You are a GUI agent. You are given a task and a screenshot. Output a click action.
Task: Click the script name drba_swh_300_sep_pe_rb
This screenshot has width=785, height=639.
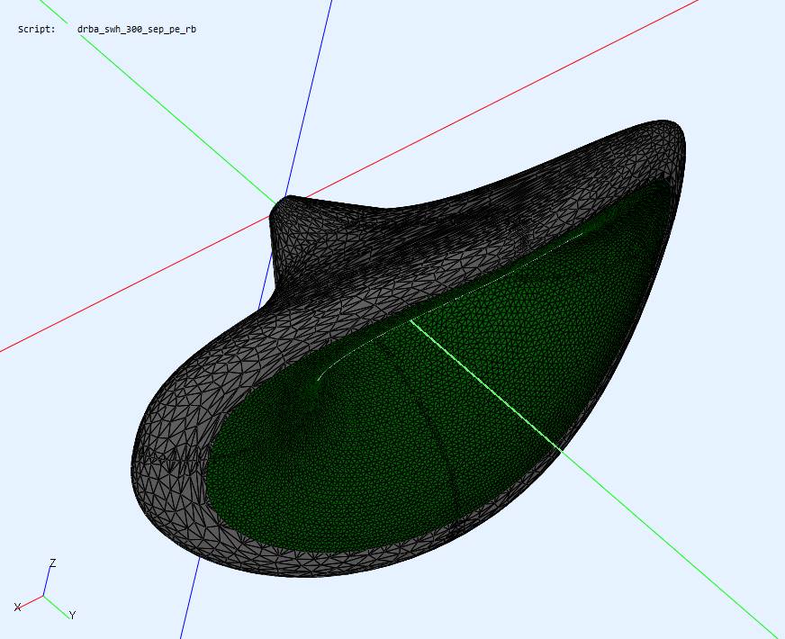tap(137, 30)
